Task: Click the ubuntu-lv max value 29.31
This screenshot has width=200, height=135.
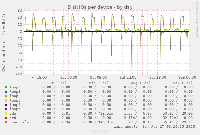Action: pos(187,122)
